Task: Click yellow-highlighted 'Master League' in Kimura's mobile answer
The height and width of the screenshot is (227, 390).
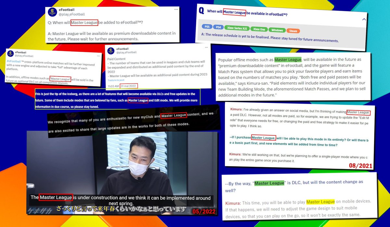Action: (320, 201)
